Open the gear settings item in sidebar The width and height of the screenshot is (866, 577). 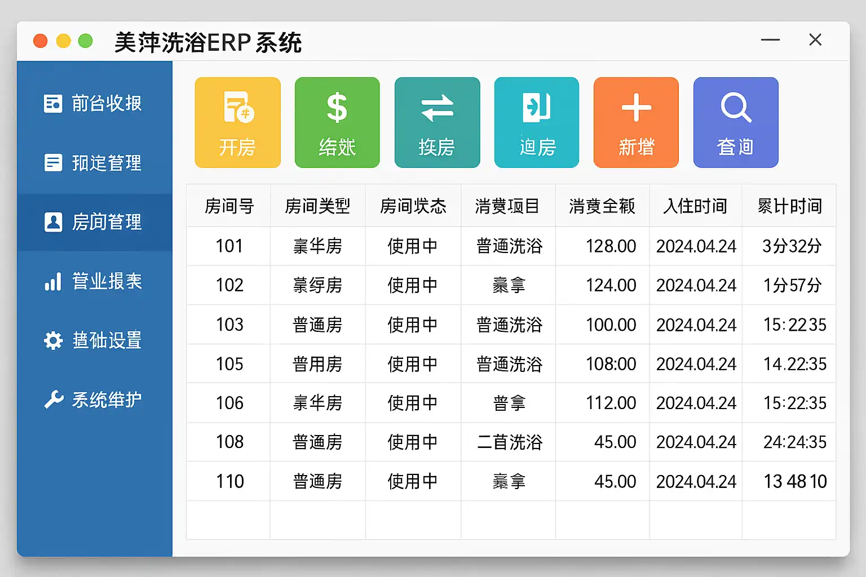[94, 340]
